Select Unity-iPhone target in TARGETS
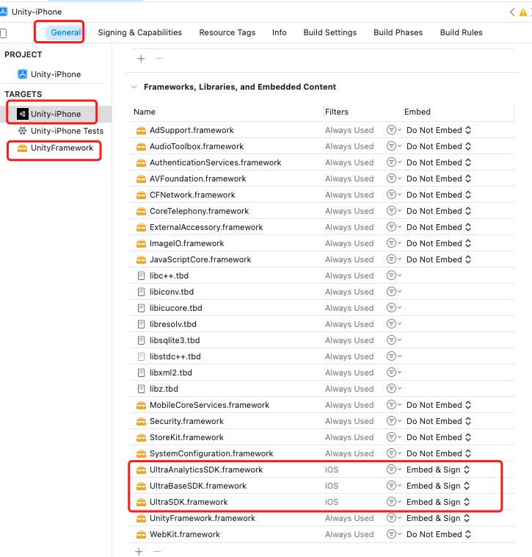Screen dimensions: 532x557 click(56, 114)
